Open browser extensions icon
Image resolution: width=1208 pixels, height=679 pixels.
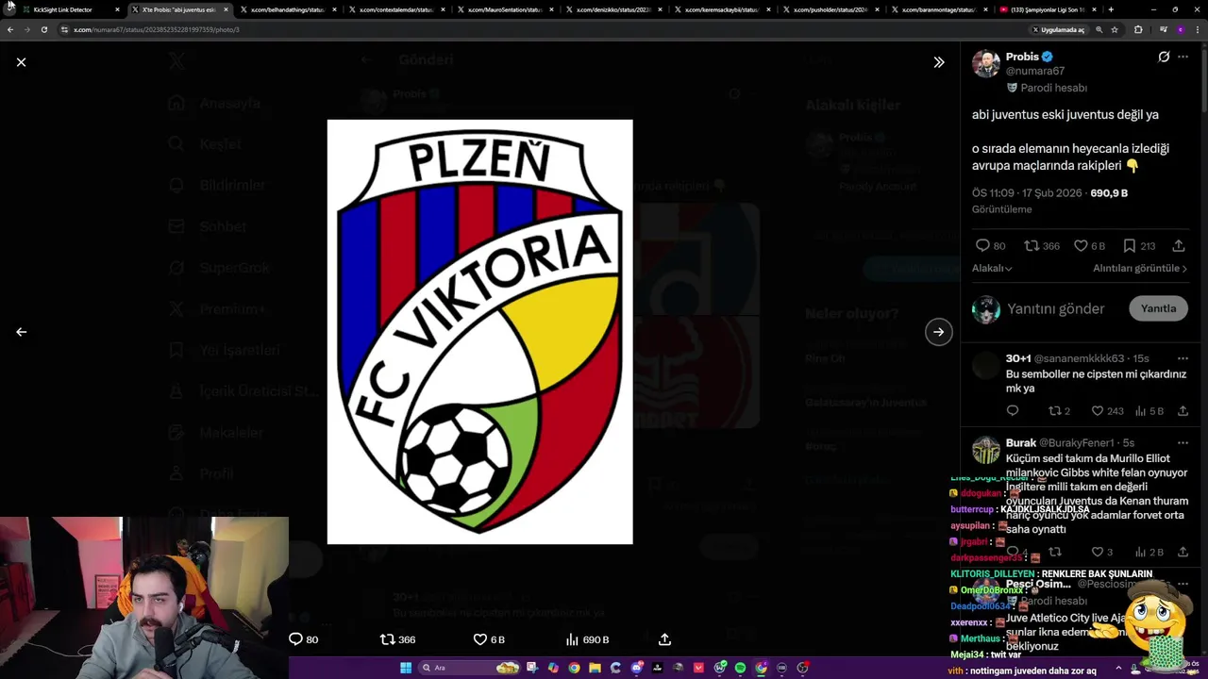click(1138, 29)
